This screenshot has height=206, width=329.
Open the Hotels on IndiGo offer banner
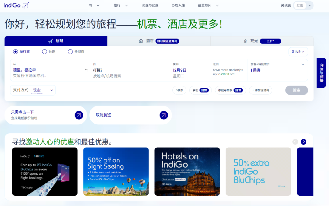pos(187,171)
